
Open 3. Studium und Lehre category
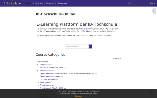point(47,79)
